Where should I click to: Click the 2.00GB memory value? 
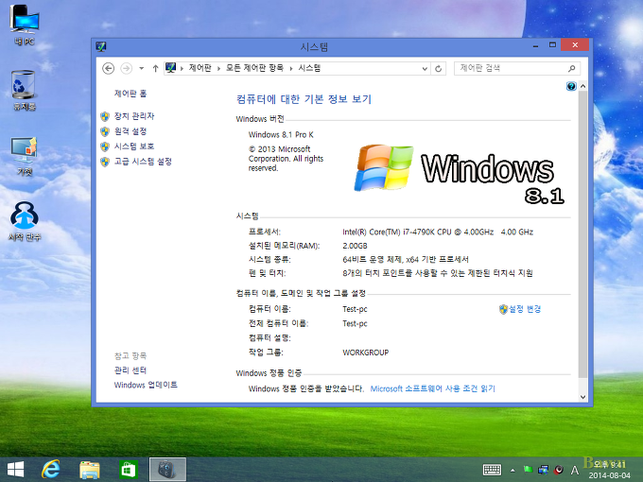(x=355, y=246)
